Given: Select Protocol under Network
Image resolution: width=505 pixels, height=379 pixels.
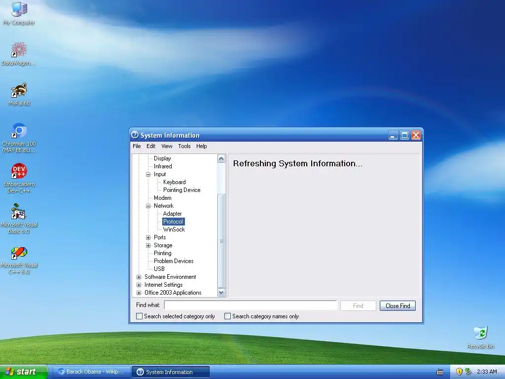Looking at the screenshot, I should pos(173,222).
